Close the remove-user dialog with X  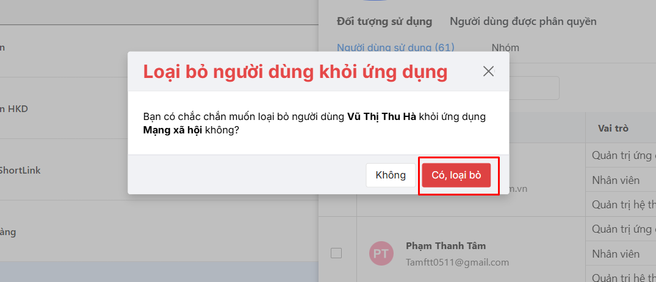coord(488,71)
